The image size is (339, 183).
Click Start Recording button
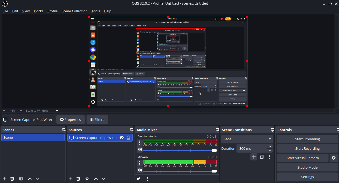coord(307,148)
